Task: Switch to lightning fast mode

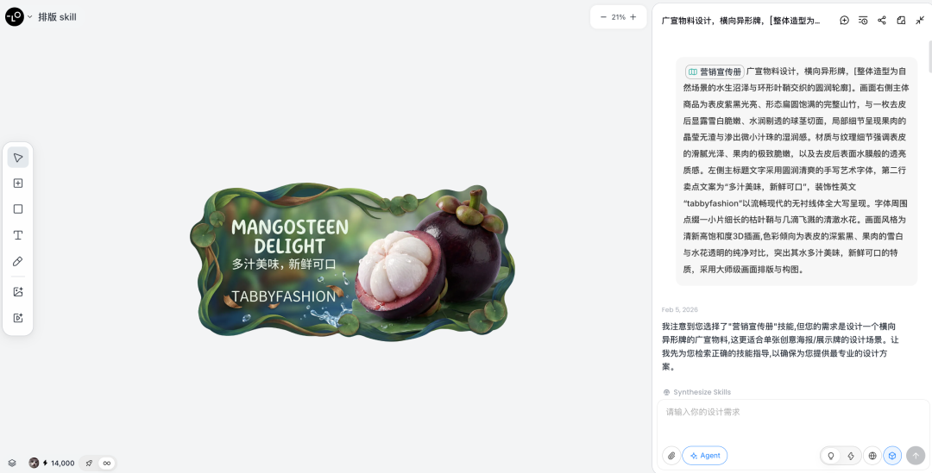Action: click(851, 456)
